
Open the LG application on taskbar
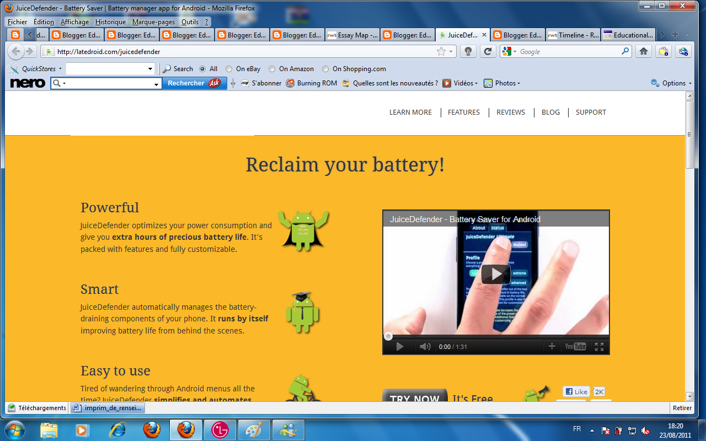pos(221,429)
